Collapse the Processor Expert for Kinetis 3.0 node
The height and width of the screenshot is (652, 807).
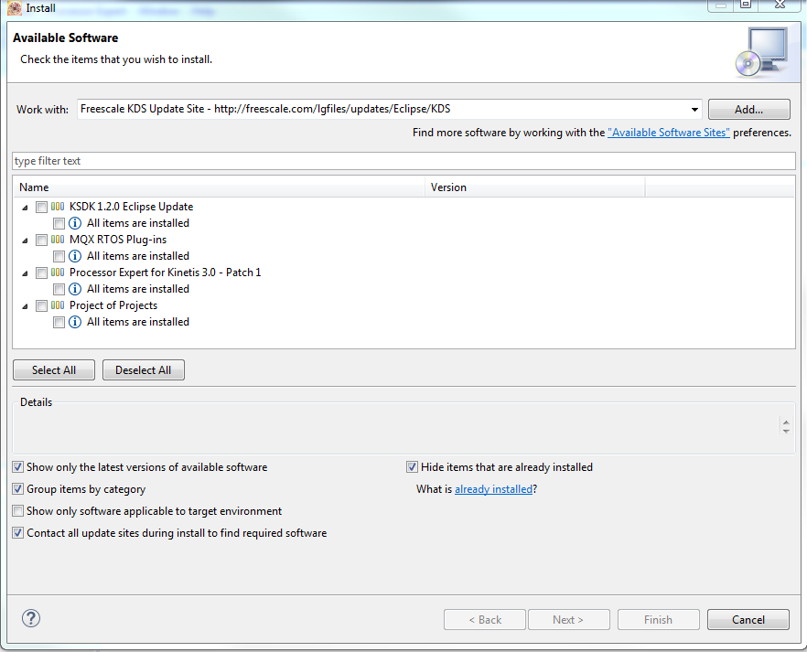pos(25,273)
